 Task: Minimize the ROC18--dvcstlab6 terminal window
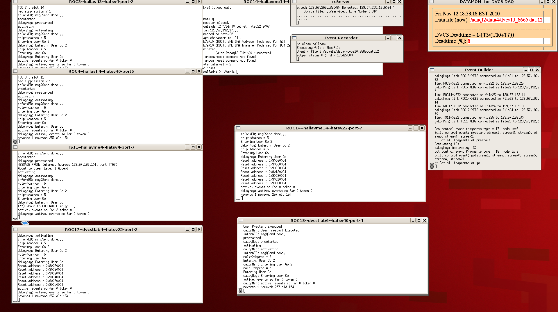[x=413, y=220]
